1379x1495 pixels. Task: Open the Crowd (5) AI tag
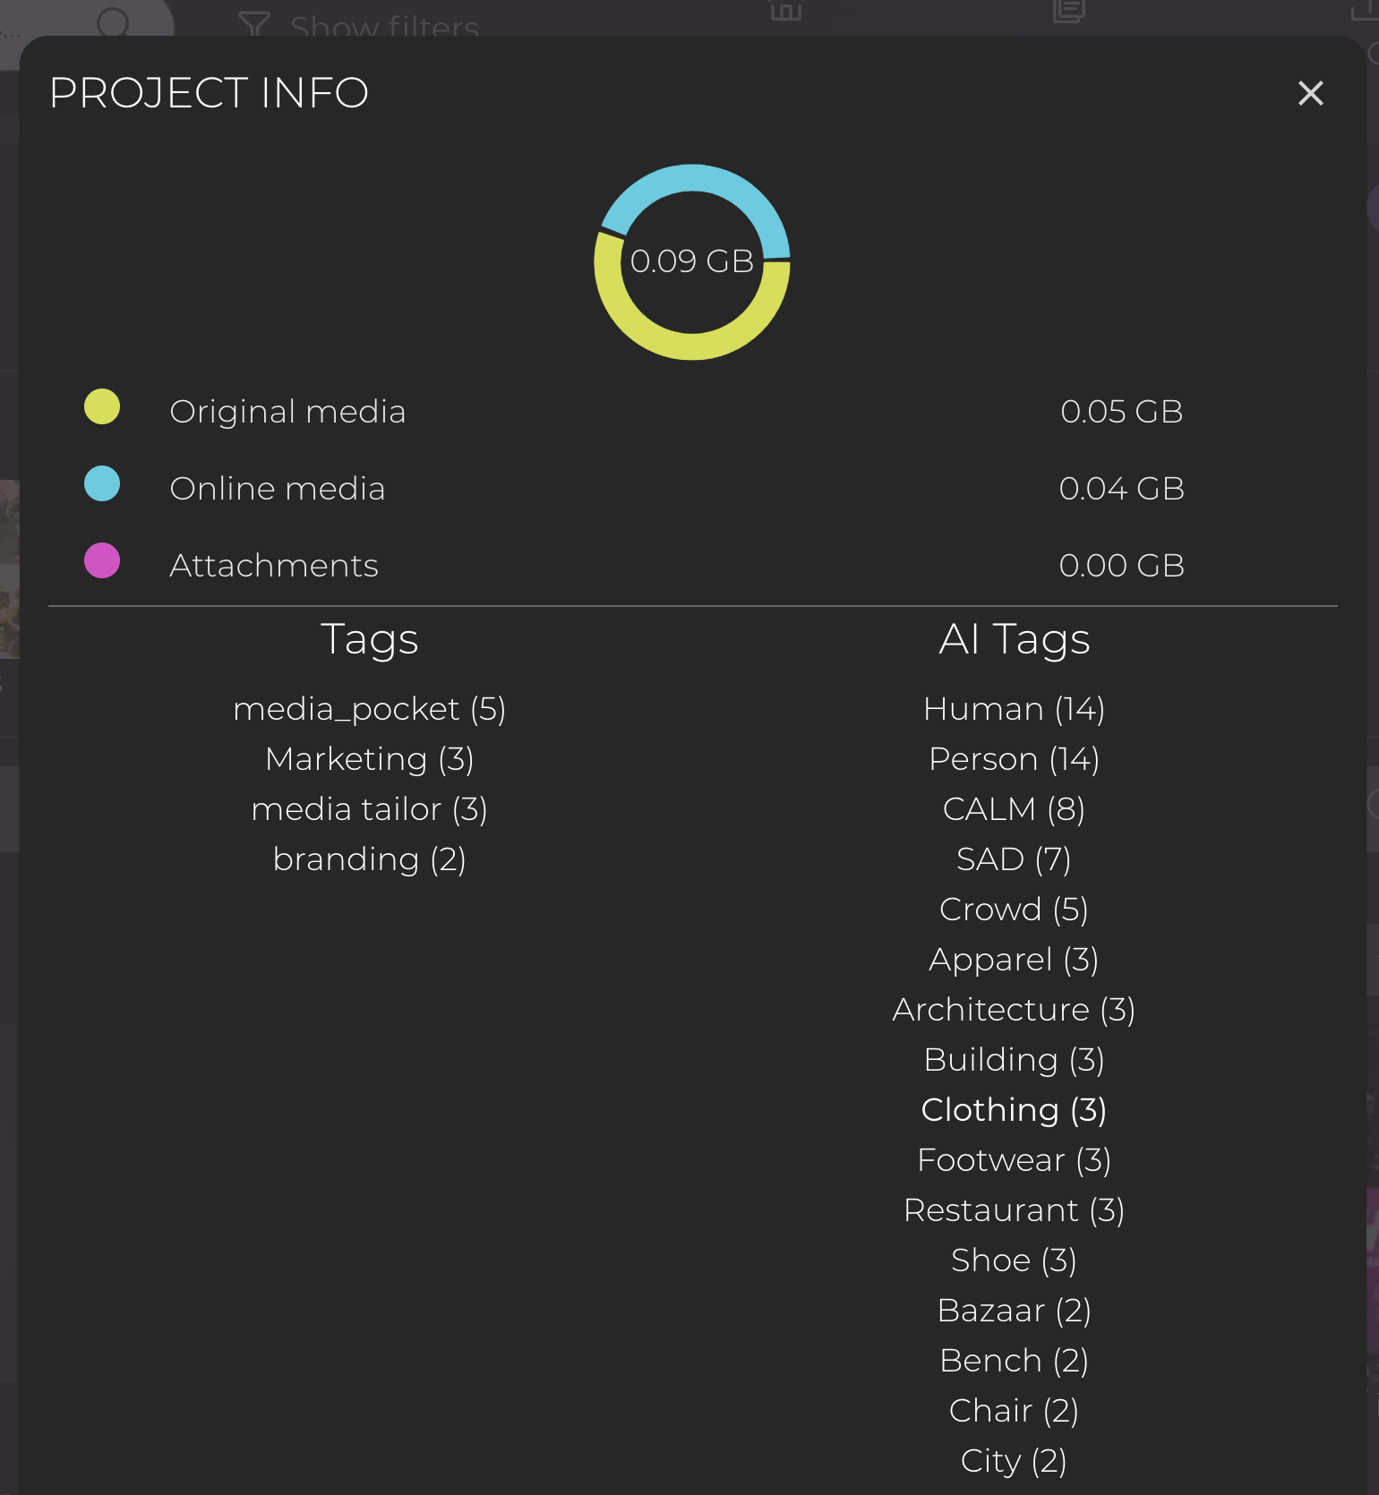pyautogui.click(x=1014, y=910)
